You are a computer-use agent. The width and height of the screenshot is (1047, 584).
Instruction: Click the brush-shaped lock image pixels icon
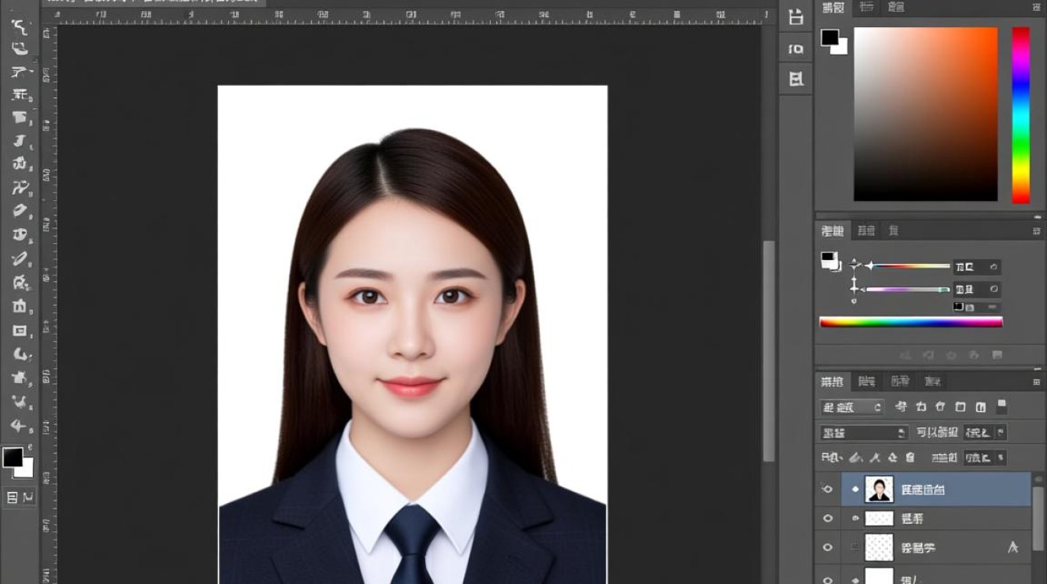pos(856,457)
